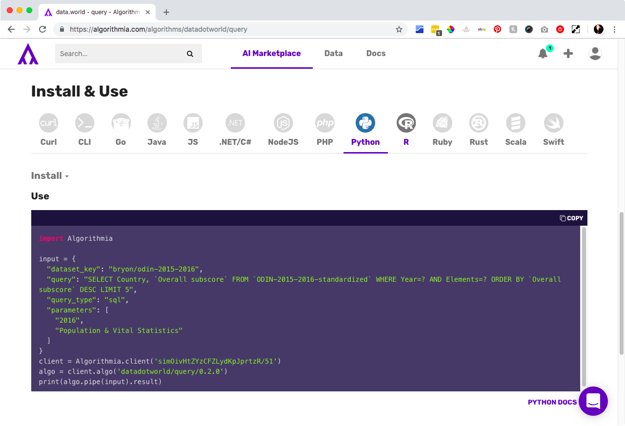The width and height of the screenshot is (625, 426).
Task: Choose the Rust language icon
Action: tap(479, 123)
